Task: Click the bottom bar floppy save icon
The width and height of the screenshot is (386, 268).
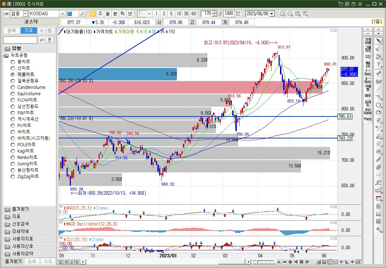Action: click(x=324, y=262)
